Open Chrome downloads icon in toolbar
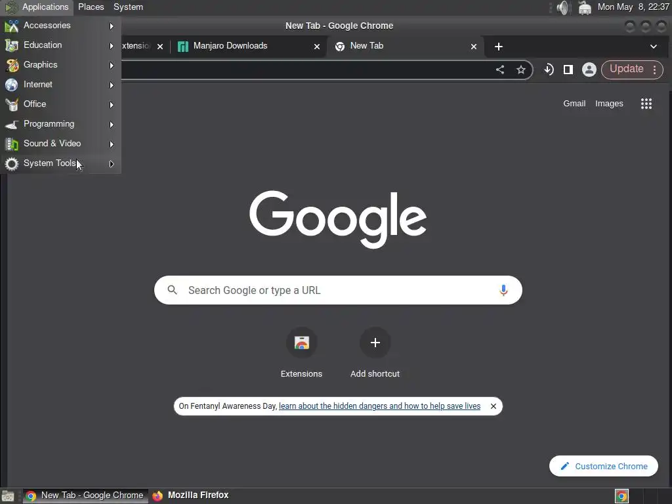672x504 pixels. 549,70
